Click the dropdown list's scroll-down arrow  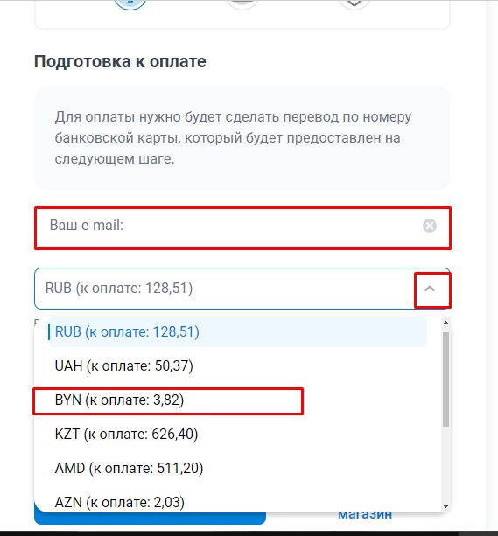click(445, 506)
